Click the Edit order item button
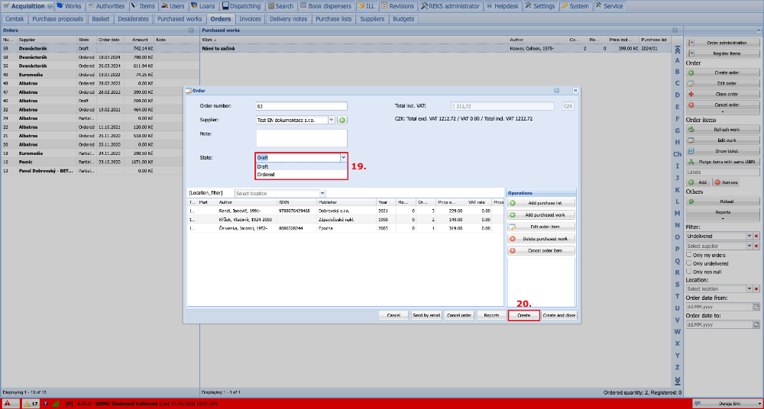Image resolution: width=764 pixels, height=409 pixels. click(x=542, y=227)
